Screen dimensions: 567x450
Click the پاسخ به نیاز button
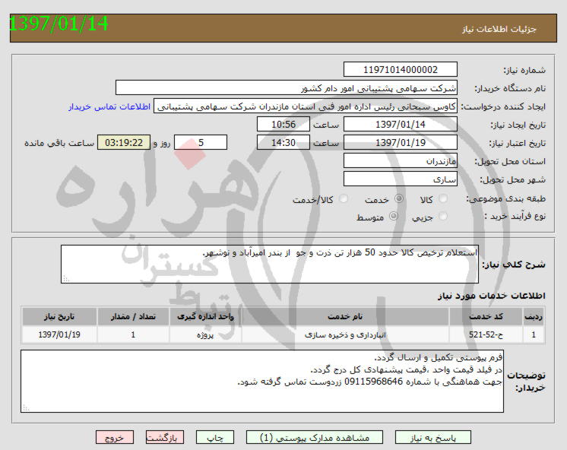click(432, 438)
